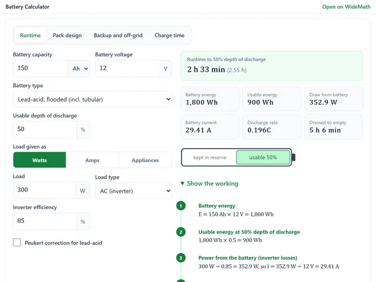Click the step 1 circle marker
The width and height of the screenshot is (376, 282).
coord(181,206)
